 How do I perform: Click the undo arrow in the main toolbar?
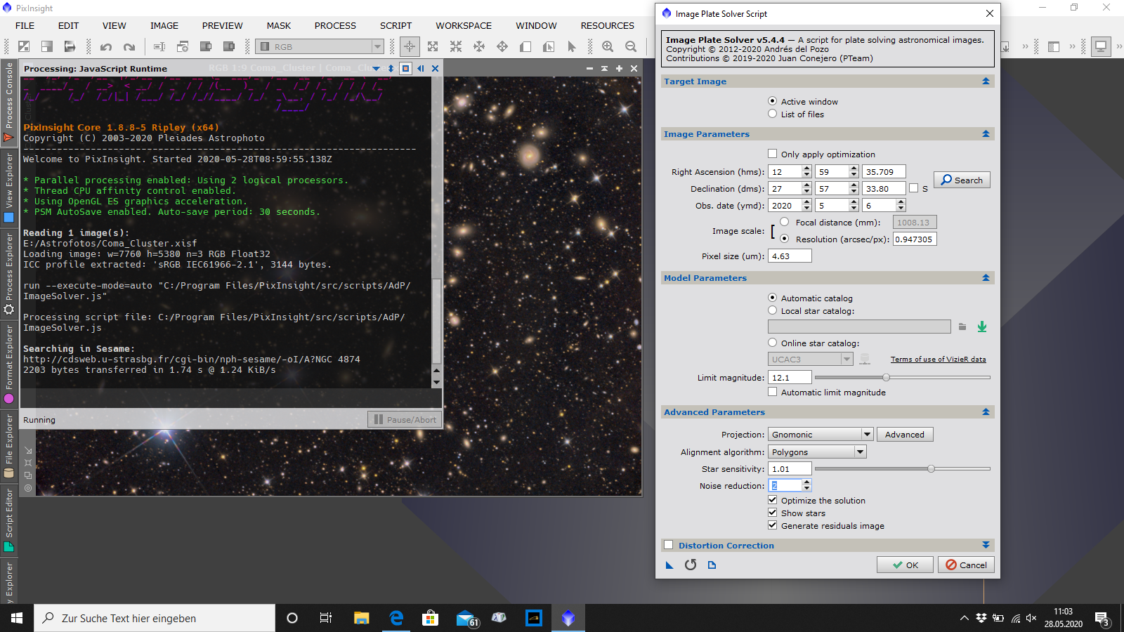106,47
